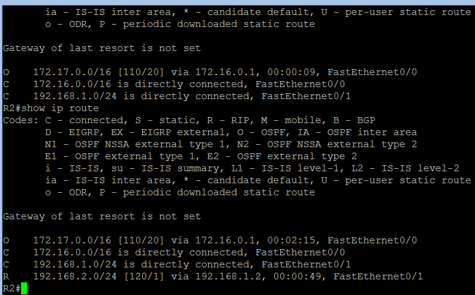Screen dimensions: 475x295
Task: Click the 'R' route code letter at bottom
Action: (6, 276)
